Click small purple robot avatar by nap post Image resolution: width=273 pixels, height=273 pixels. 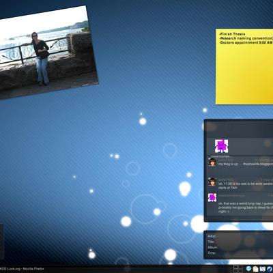[212, 197]
